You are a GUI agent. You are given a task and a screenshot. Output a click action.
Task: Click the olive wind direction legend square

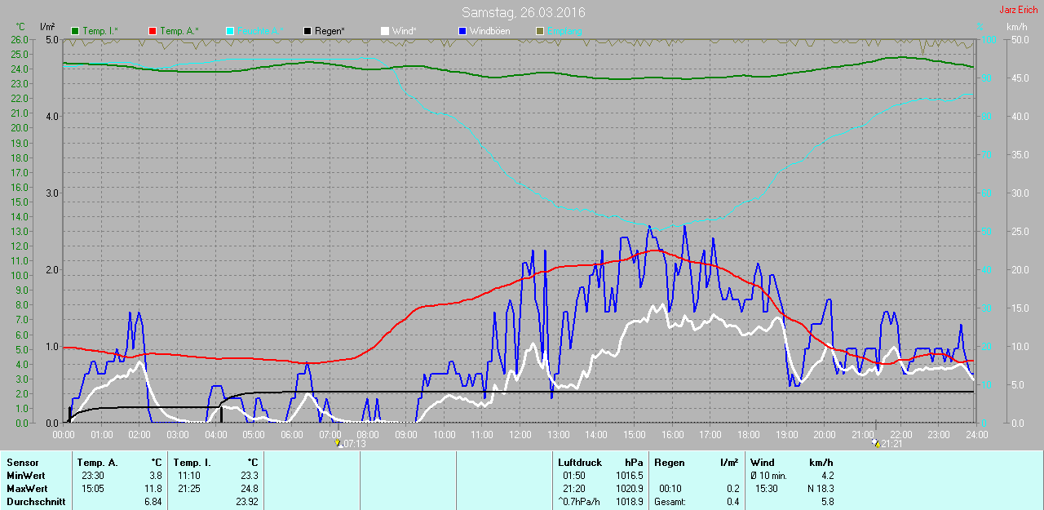coord(539,31)
